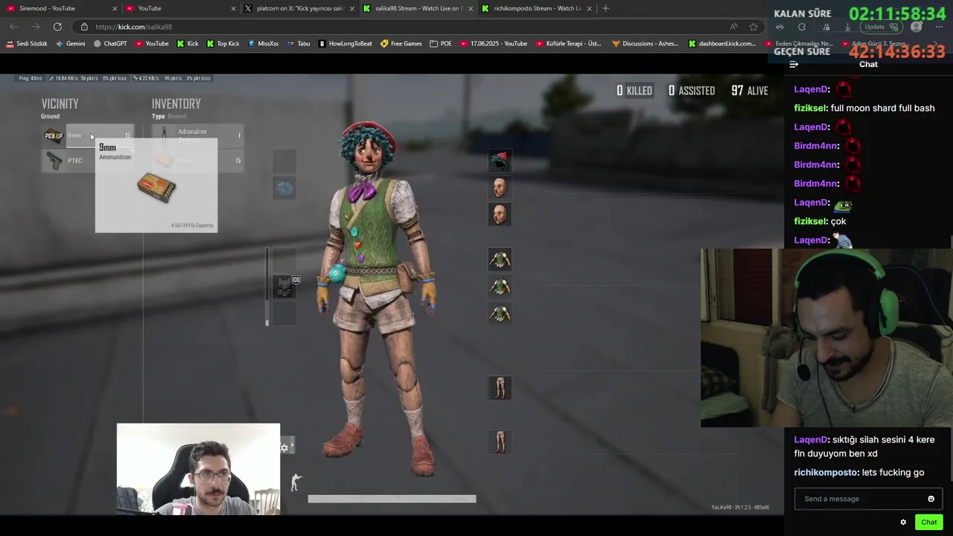Switch to platcorn on X browser tab
Screen dimensions: 953x536
299,8
